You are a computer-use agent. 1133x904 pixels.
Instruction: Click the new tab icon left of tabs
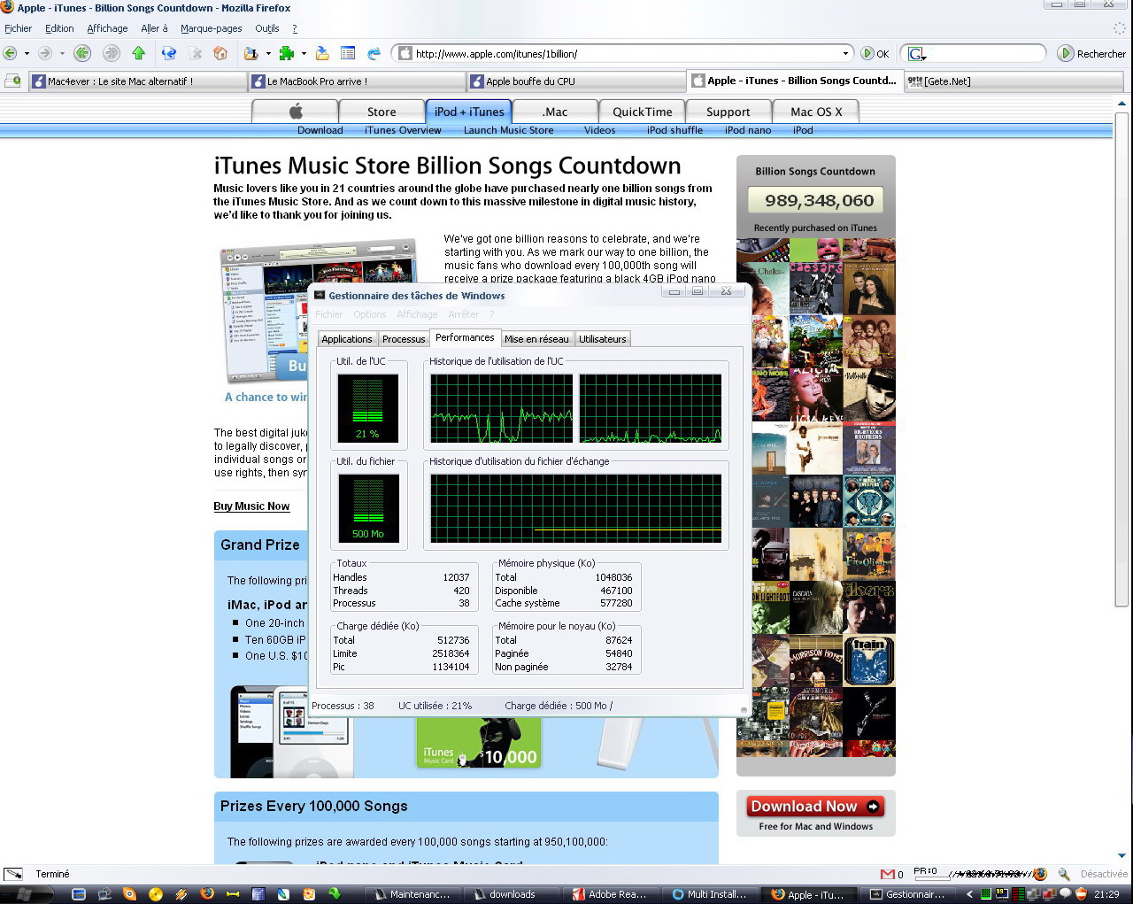(12, 81)
